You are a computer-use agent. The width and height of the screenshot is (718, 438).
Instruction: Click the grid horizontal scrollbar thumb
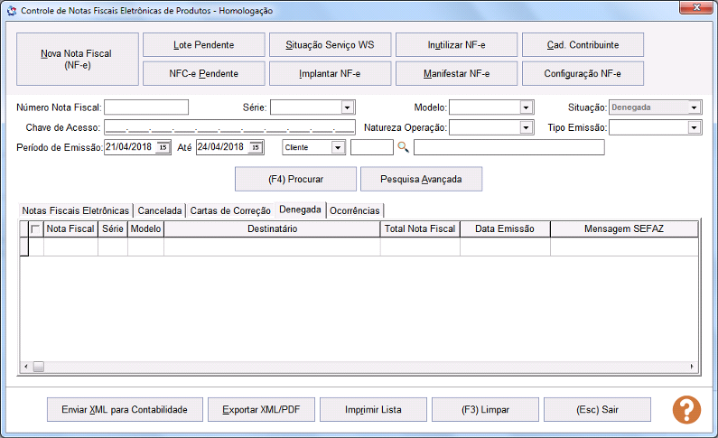[x=39, y=367]
